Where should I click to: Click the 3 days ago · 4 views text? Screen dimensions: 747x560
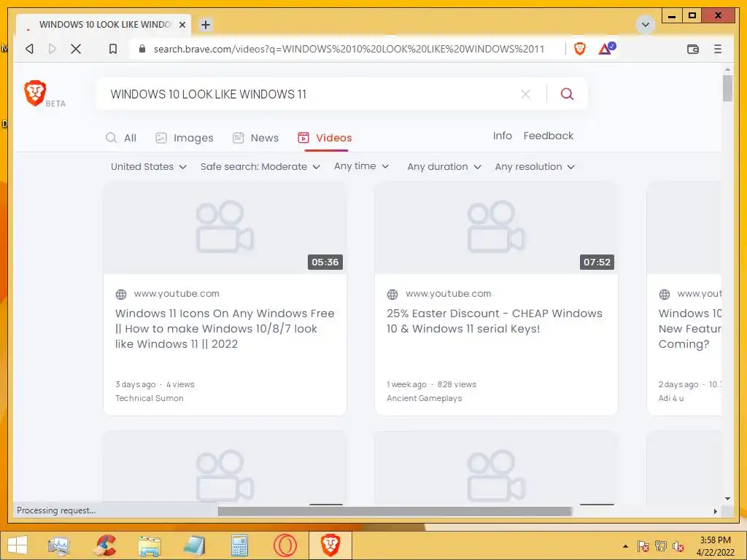click(155, 384)
